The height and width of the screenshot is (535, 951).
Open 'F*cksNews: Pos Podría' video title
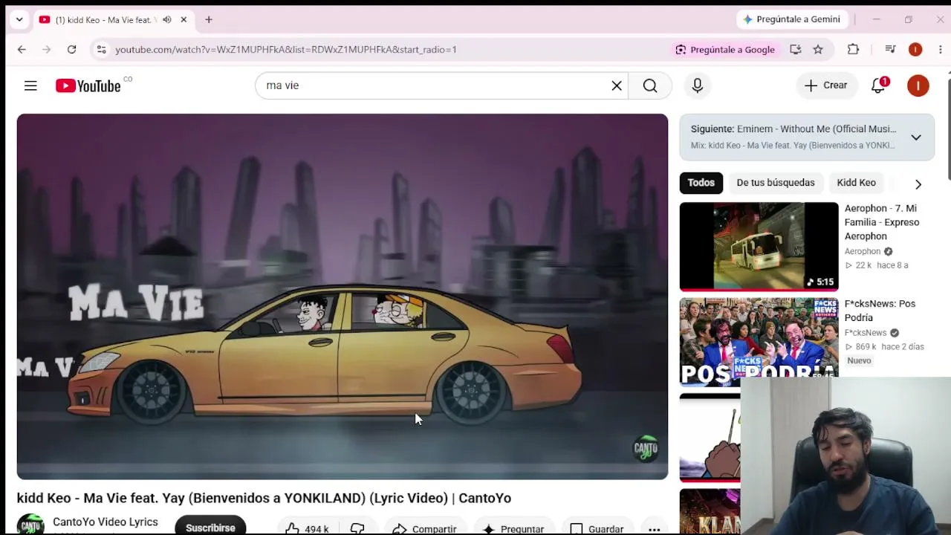point(880,311)
